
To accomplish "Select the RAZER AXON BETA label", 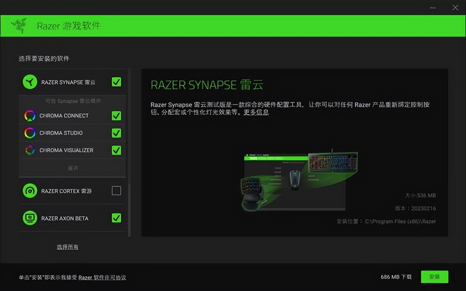I will click(65, 218).
